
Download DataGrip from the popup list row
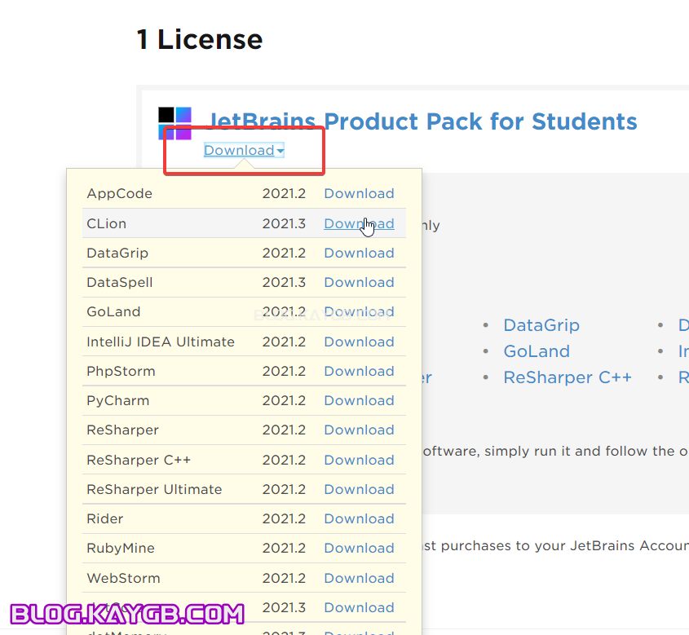coord(359,253)
